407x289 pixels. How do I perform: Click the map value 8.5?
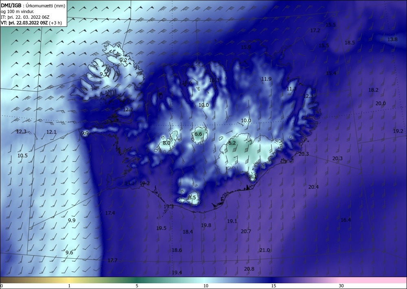(x=192, y=198)
